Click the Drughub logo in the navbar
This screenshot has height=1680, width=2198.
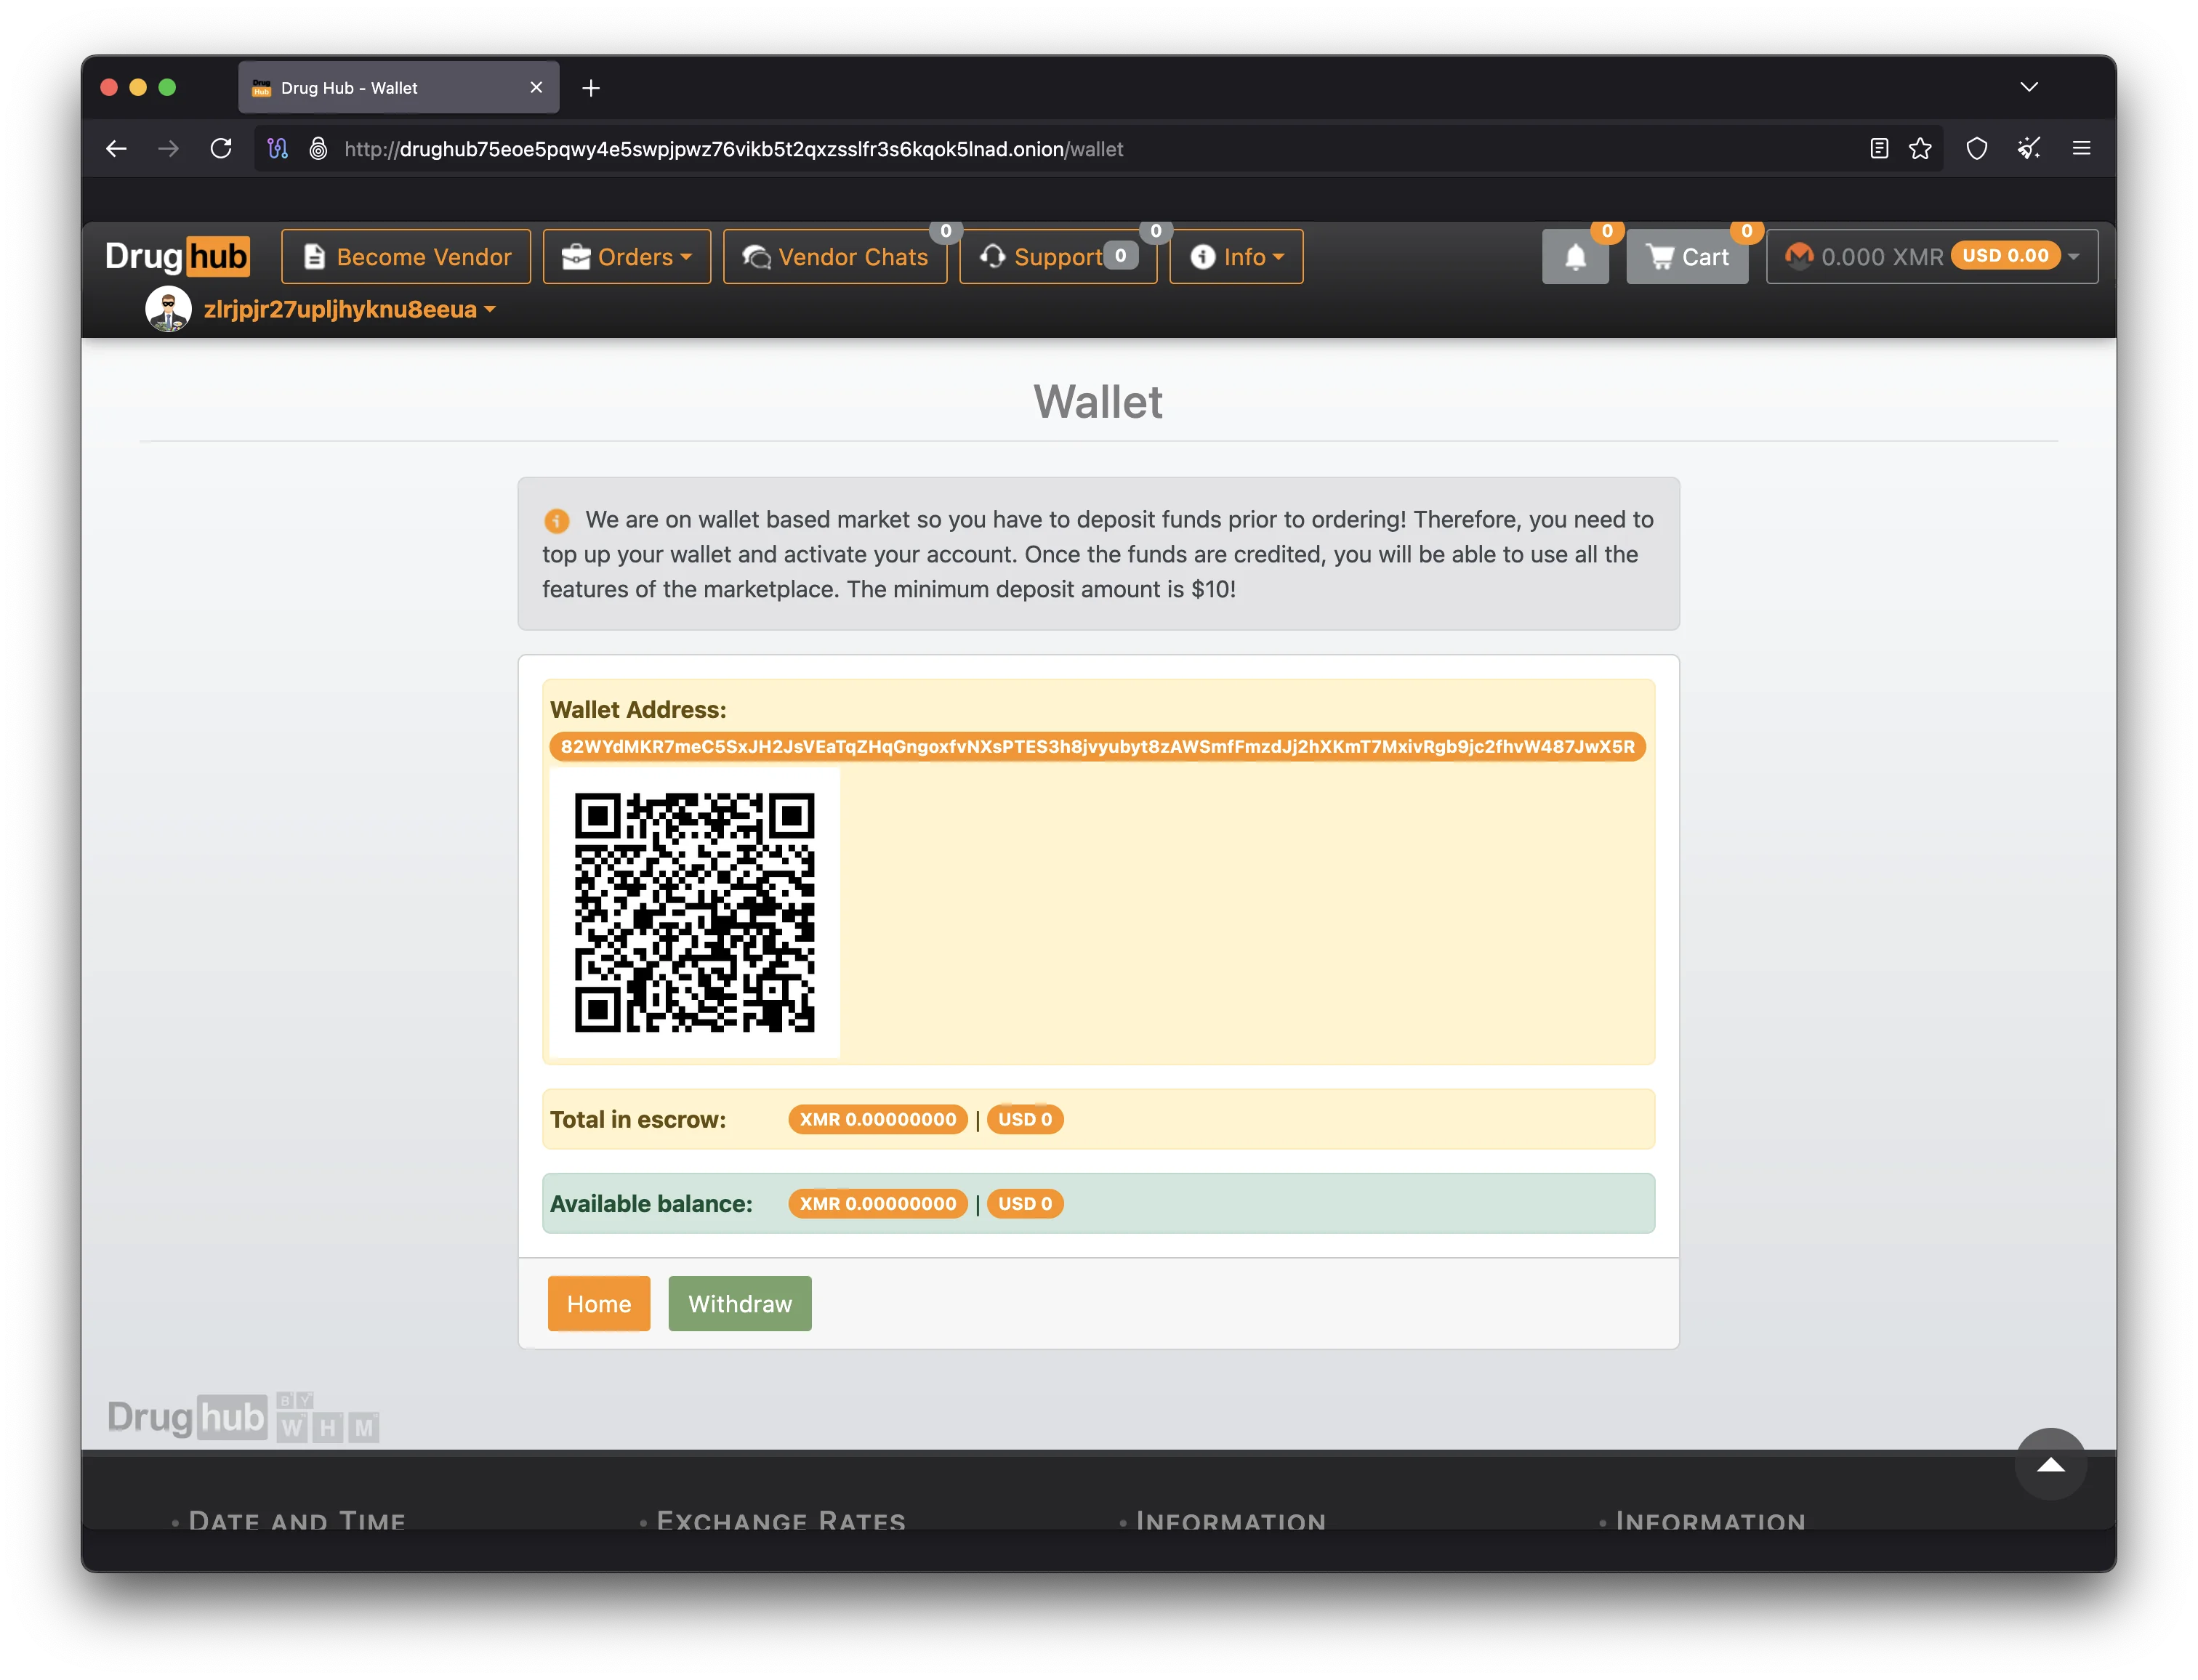tap(178, 257)
